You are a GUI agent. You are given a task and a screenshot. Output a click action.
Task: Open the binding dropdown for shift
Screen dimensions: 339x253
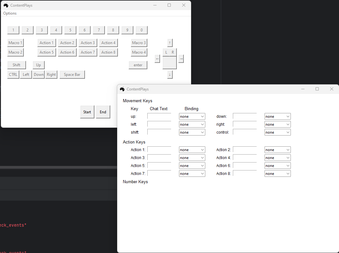tap(192, 132)
